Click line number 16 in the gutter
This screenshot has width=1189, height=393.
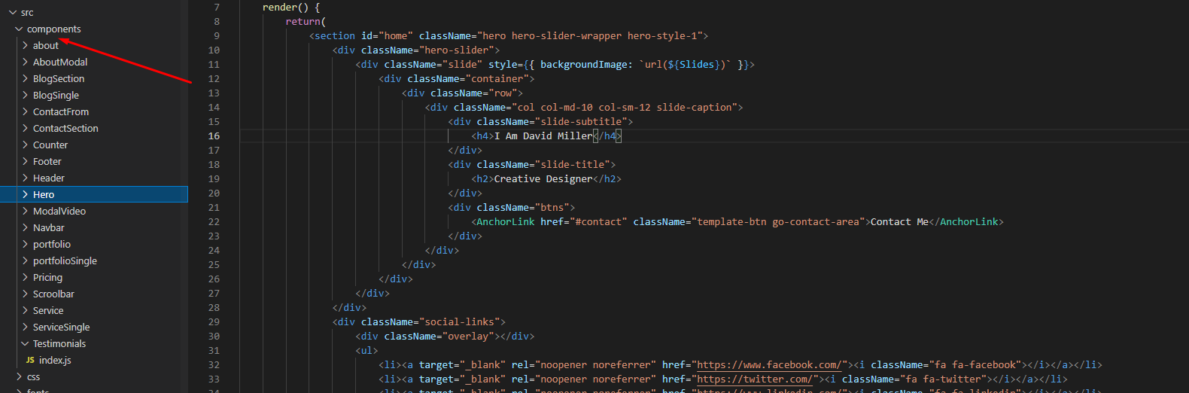point(214,136)
